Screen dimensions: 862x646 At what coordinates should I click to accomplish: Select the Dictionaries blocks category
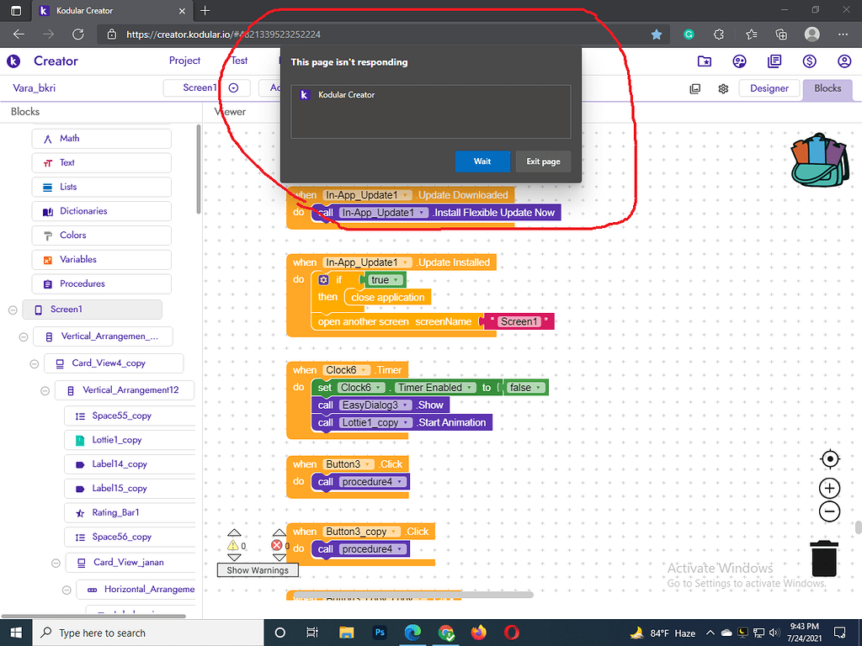[102, 211]
